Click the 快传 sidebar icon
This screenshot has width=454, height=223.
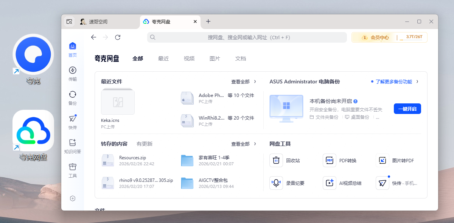tap(73, 119)
